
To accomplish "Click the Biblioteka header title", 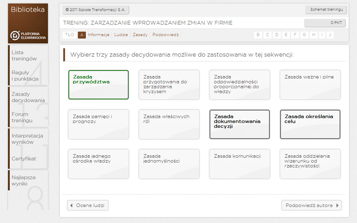I will pyautogui.click(x=28, y=9).
